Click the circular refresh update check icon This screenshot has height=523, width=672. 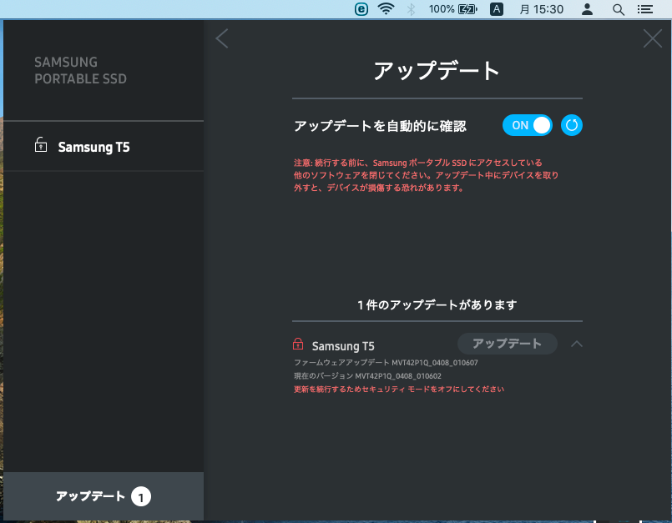point(572,125)
